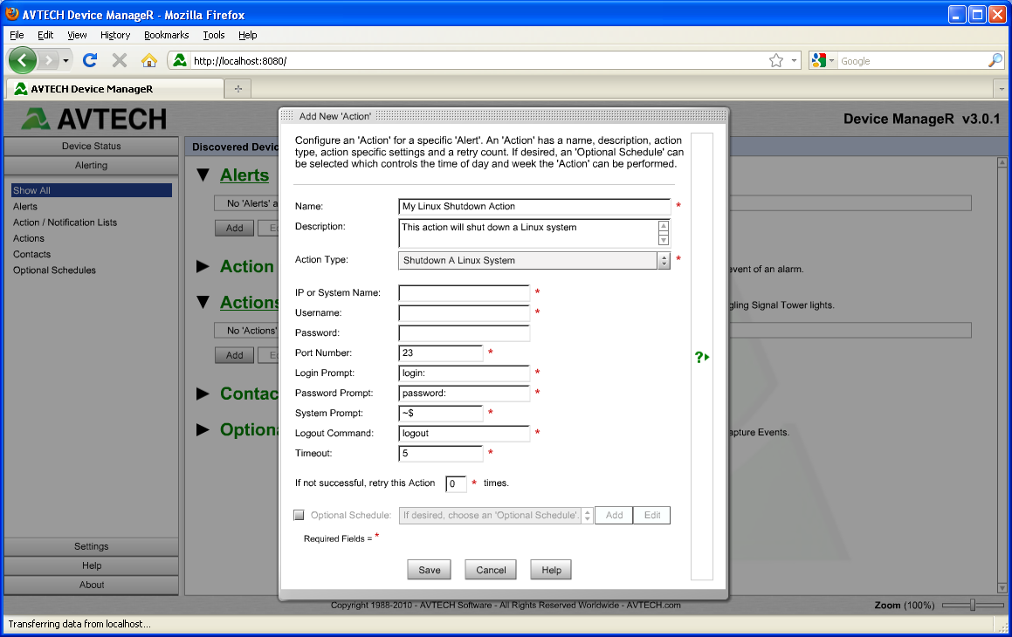Screen dimensions: 1012x637
Task: Open the View menu
Action: [x=77, y=35]
